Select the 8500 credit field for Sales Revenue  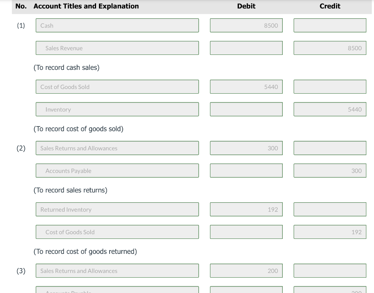(x=330, y=48)
